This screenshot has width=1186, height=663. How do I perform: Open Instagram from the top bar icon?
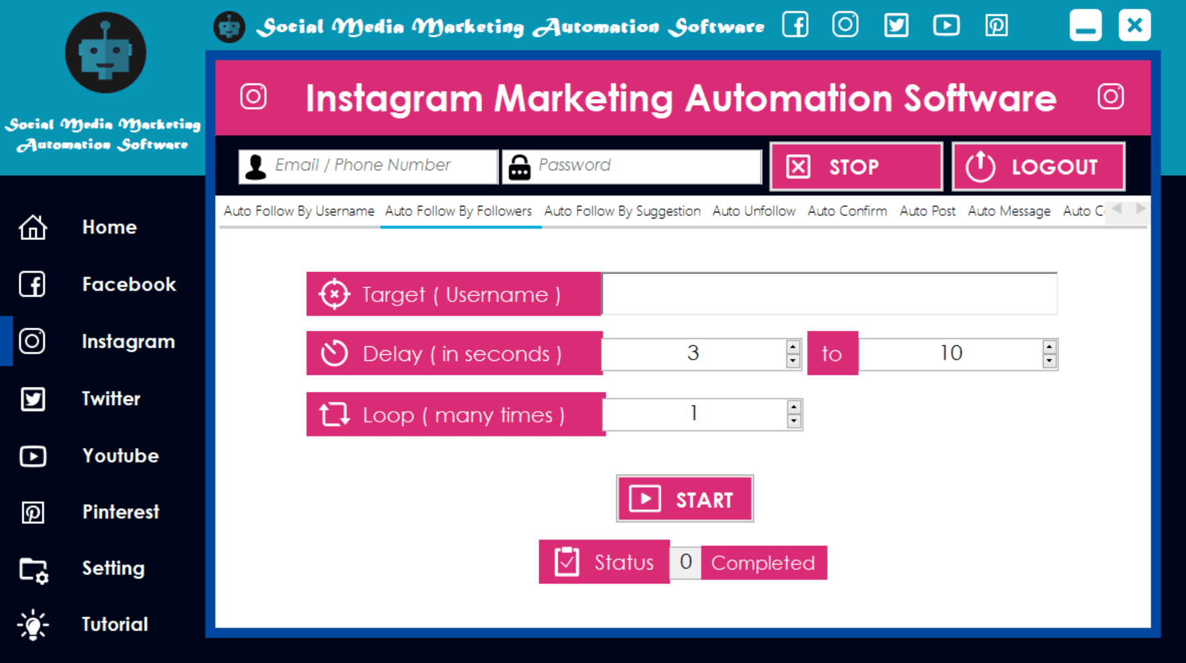[845, 25]
